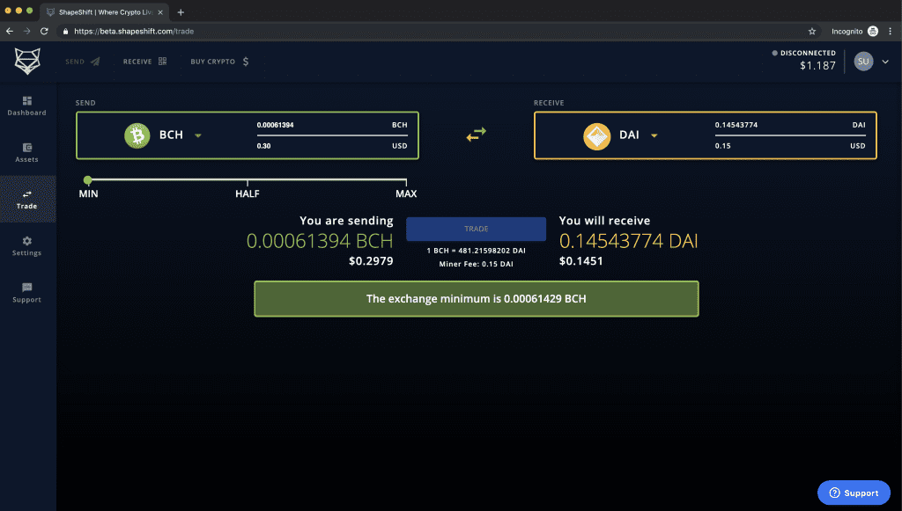Click the SU user avatar
Viewport: 902px width, 511px height.
point(863,62)
